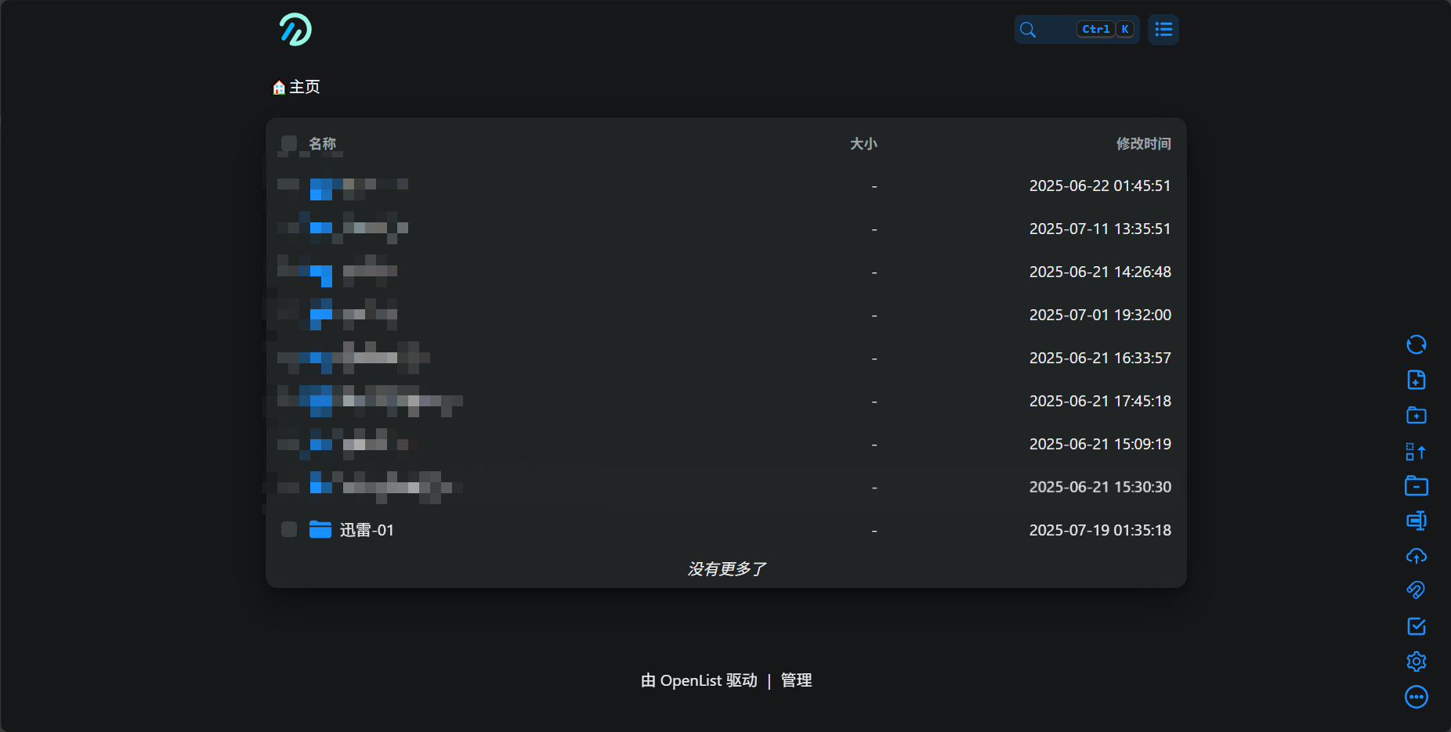
Task: Sort the file list by 修改时间 column
Action: click(1143, 144)
